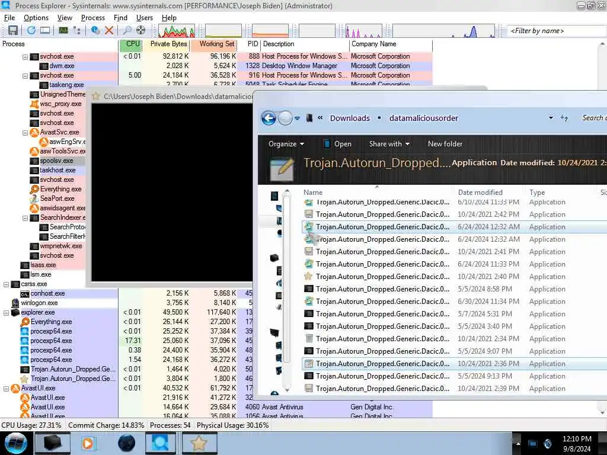
Task: Click the Refresh Now toolbar icon
Action: pos(31,30)
